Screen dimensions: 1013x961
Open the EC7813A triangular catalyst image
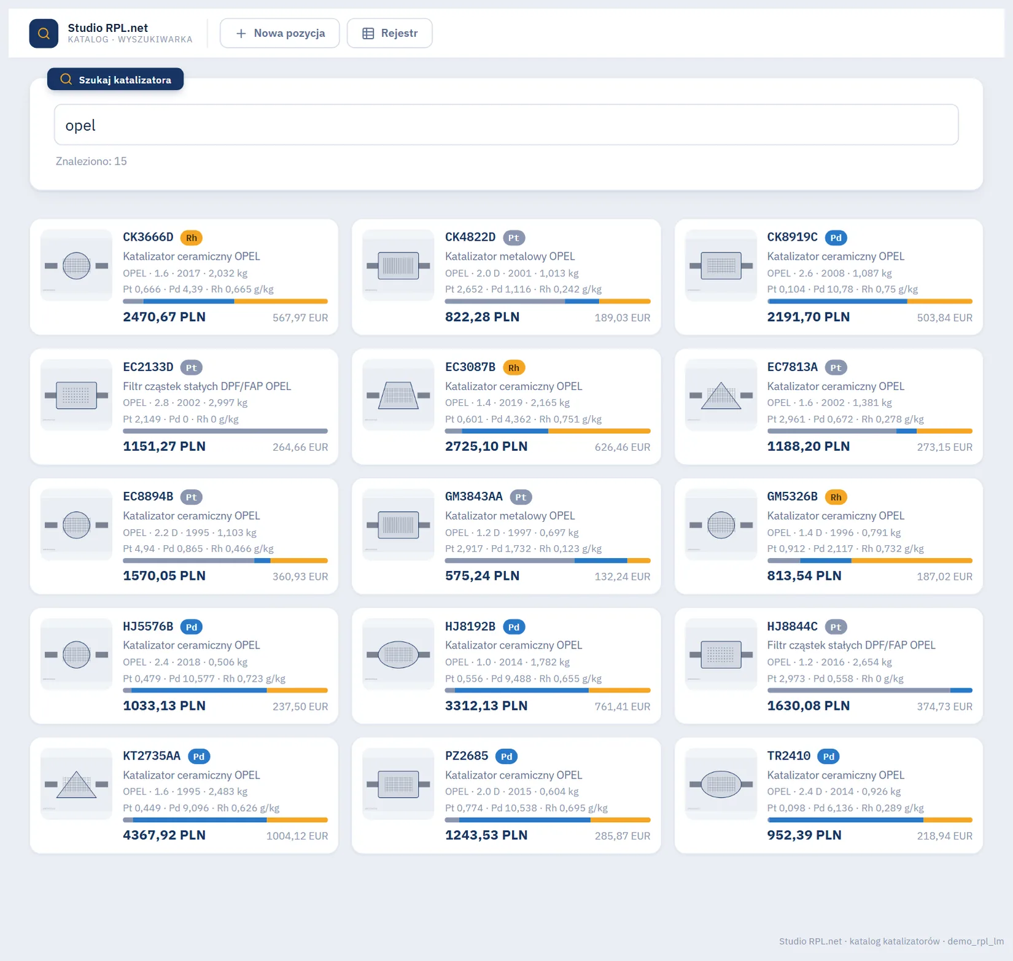[x=721, y=395]
